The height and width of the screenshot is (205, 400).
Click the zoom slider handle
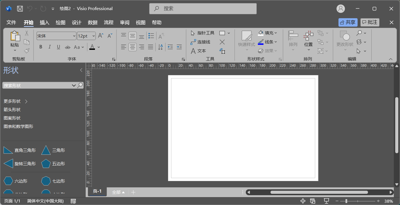(346, 201)
